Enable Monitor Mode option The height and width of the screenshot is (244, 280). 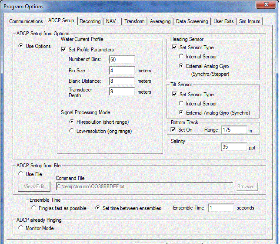[20, 228]
